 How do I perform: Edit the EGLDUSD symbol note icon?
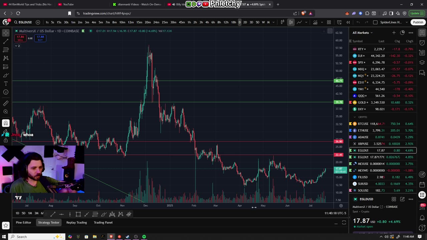click(x=402, y=199)
